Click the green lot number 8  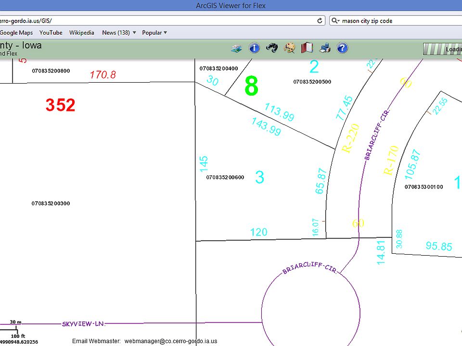coord(251,86)
